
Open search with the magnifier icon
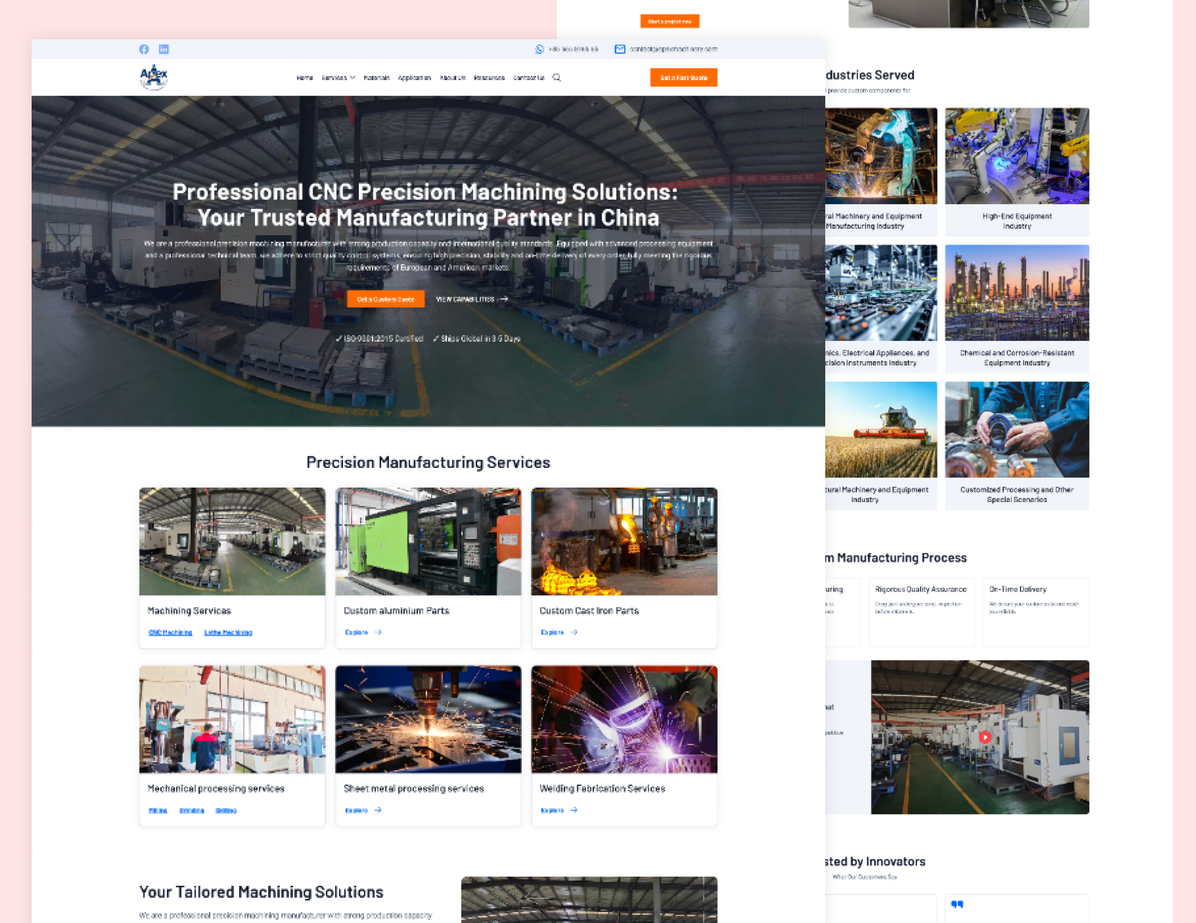pos(557,78)
